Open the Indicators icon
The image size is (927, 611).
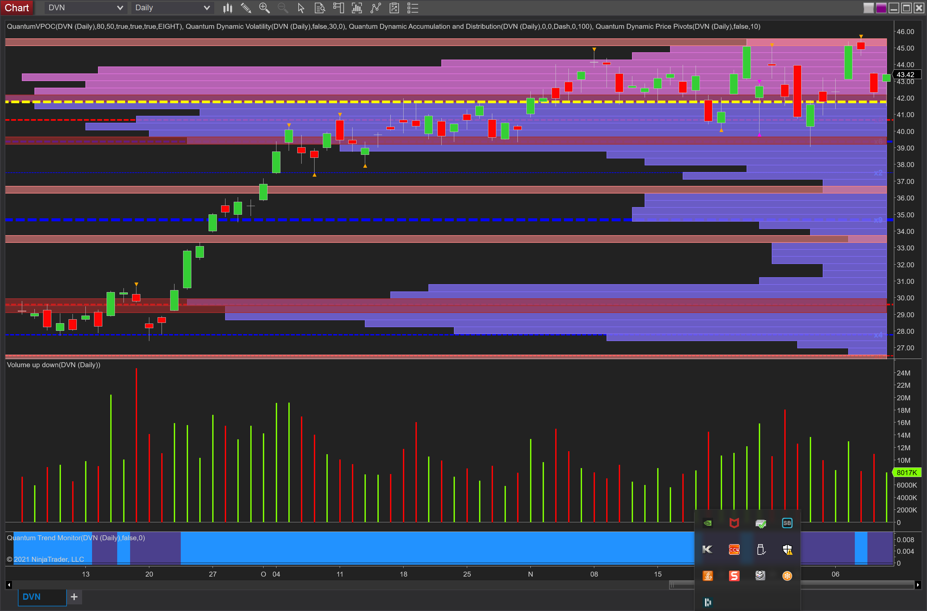click(x=357, y=8)
